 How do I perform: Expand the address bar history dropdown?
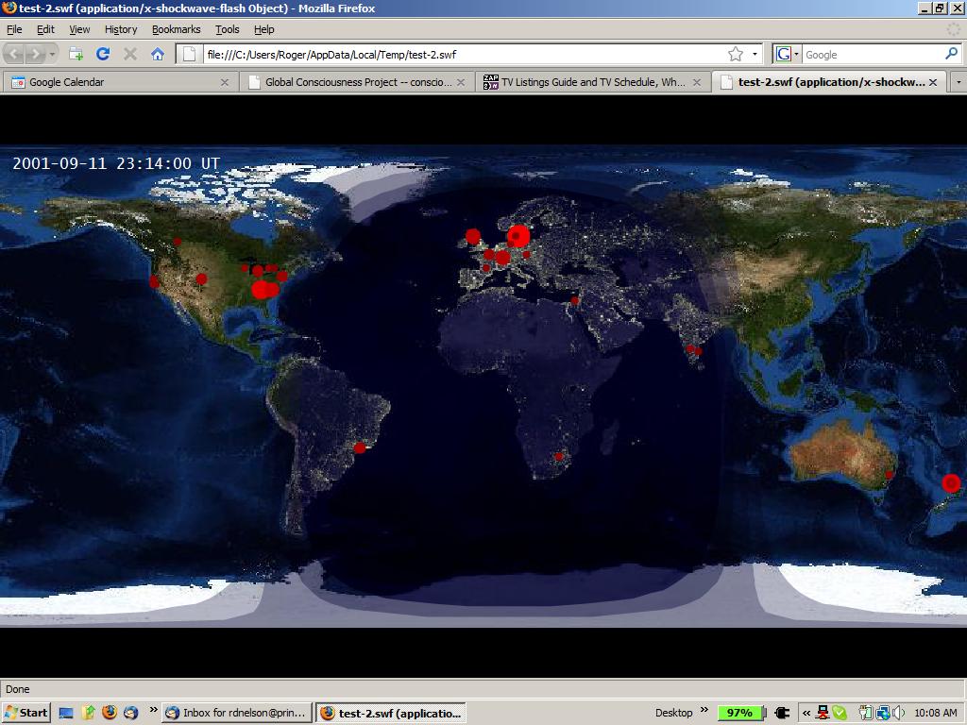tap(755, 55)
